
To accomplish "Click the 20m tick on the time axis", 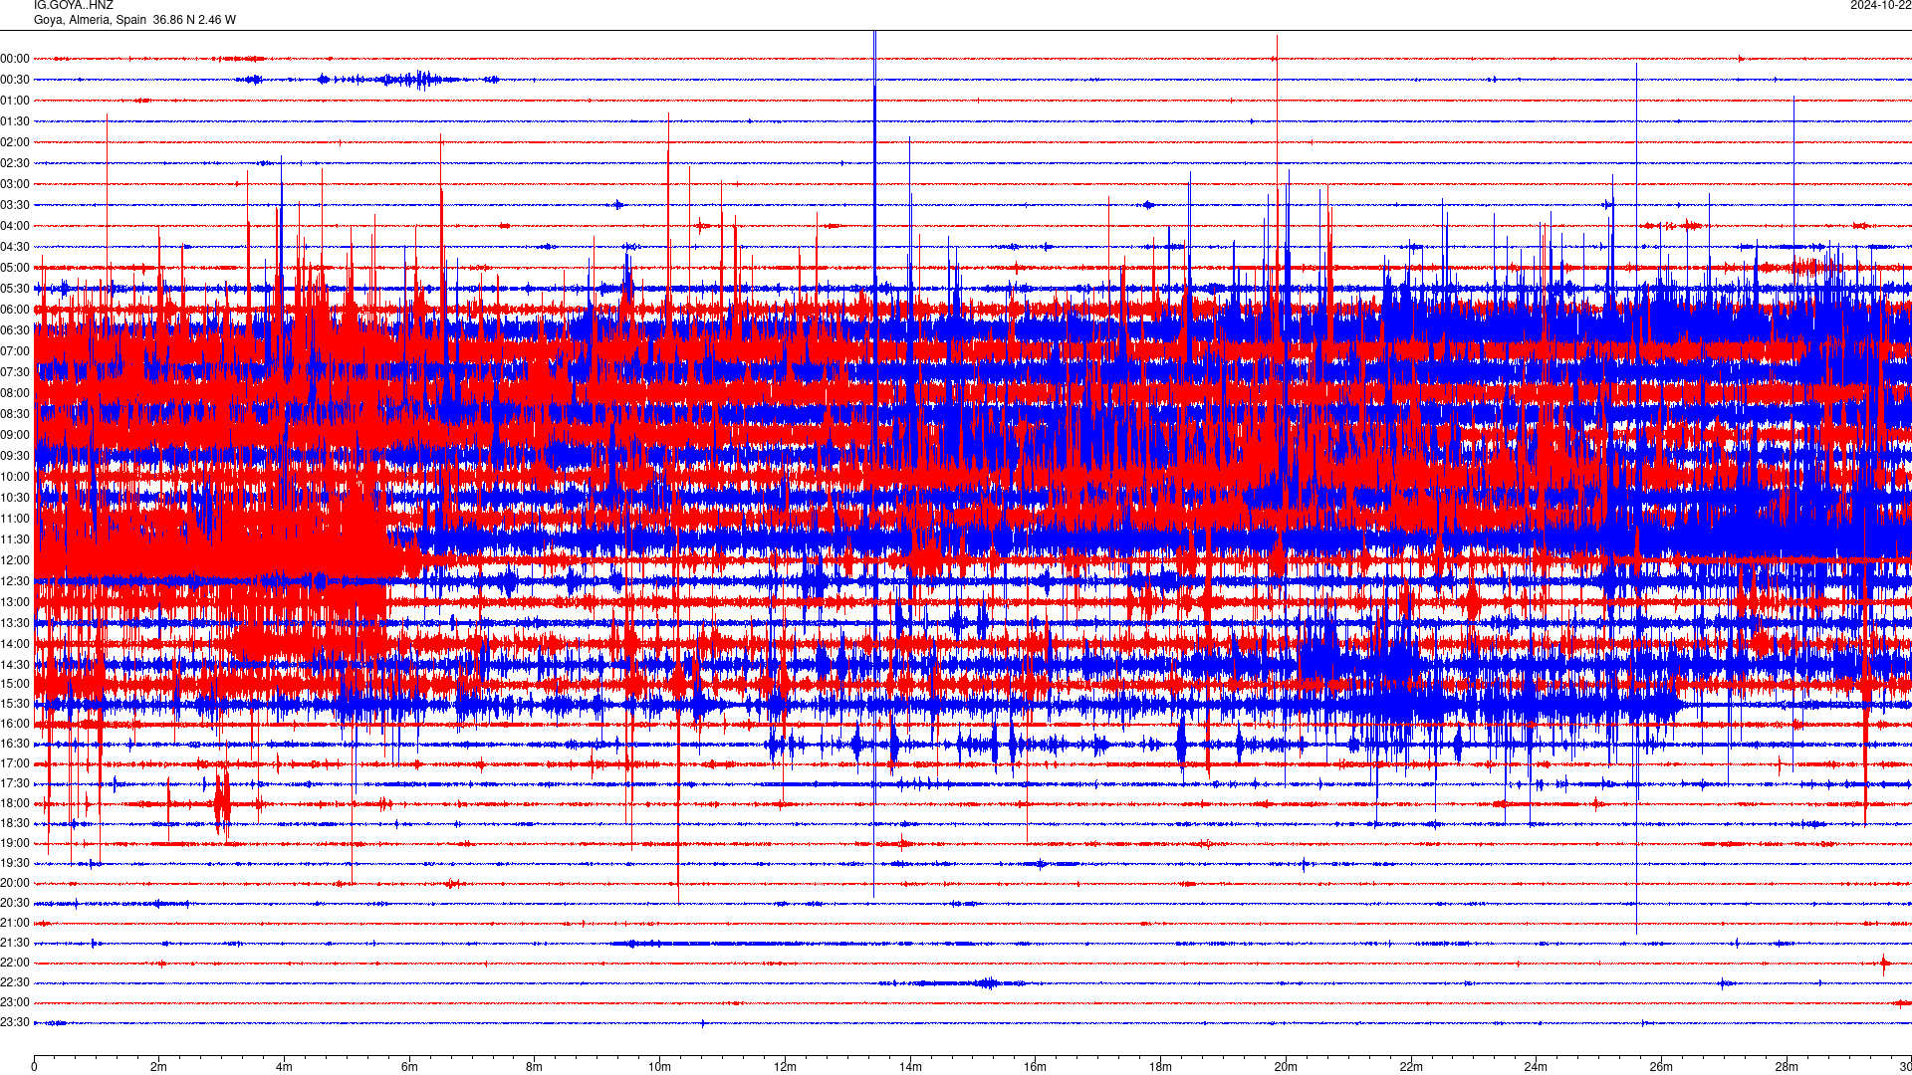I will (1286, 1067).
